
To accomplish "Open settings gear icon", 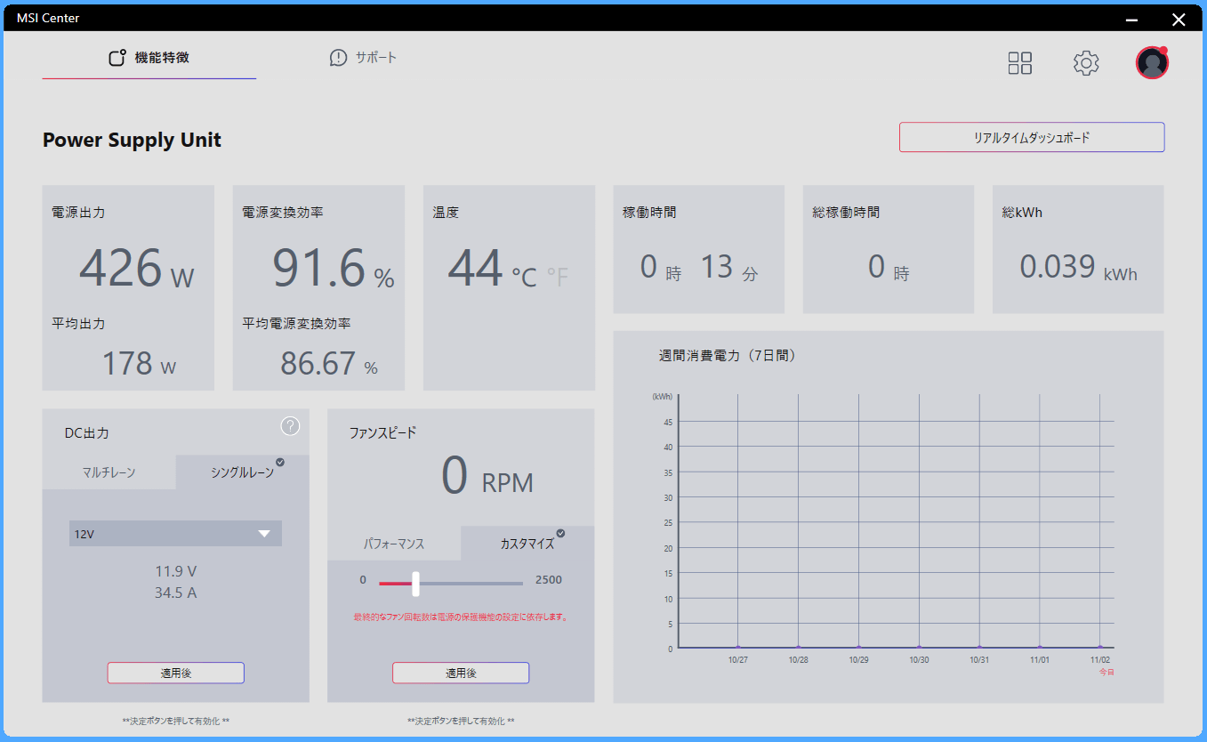I will (x=1086, y=63).
